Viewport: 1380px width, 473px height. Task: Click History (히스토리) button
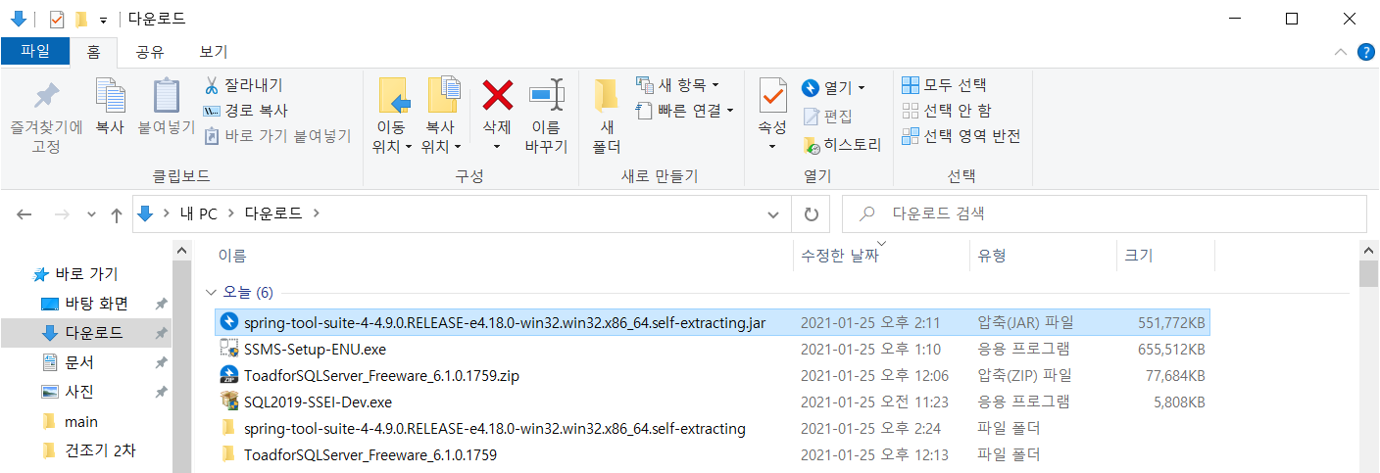[842, 145]
